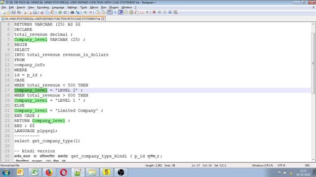The image size is (316, 177).
Task: Open the Plugins menu
Action: click(x=114, y=7)
